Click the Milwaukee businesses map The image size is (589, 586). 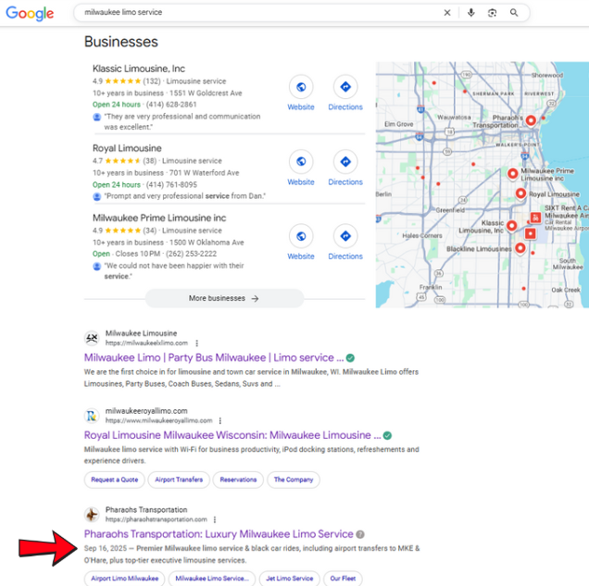(x=482, y=185)
